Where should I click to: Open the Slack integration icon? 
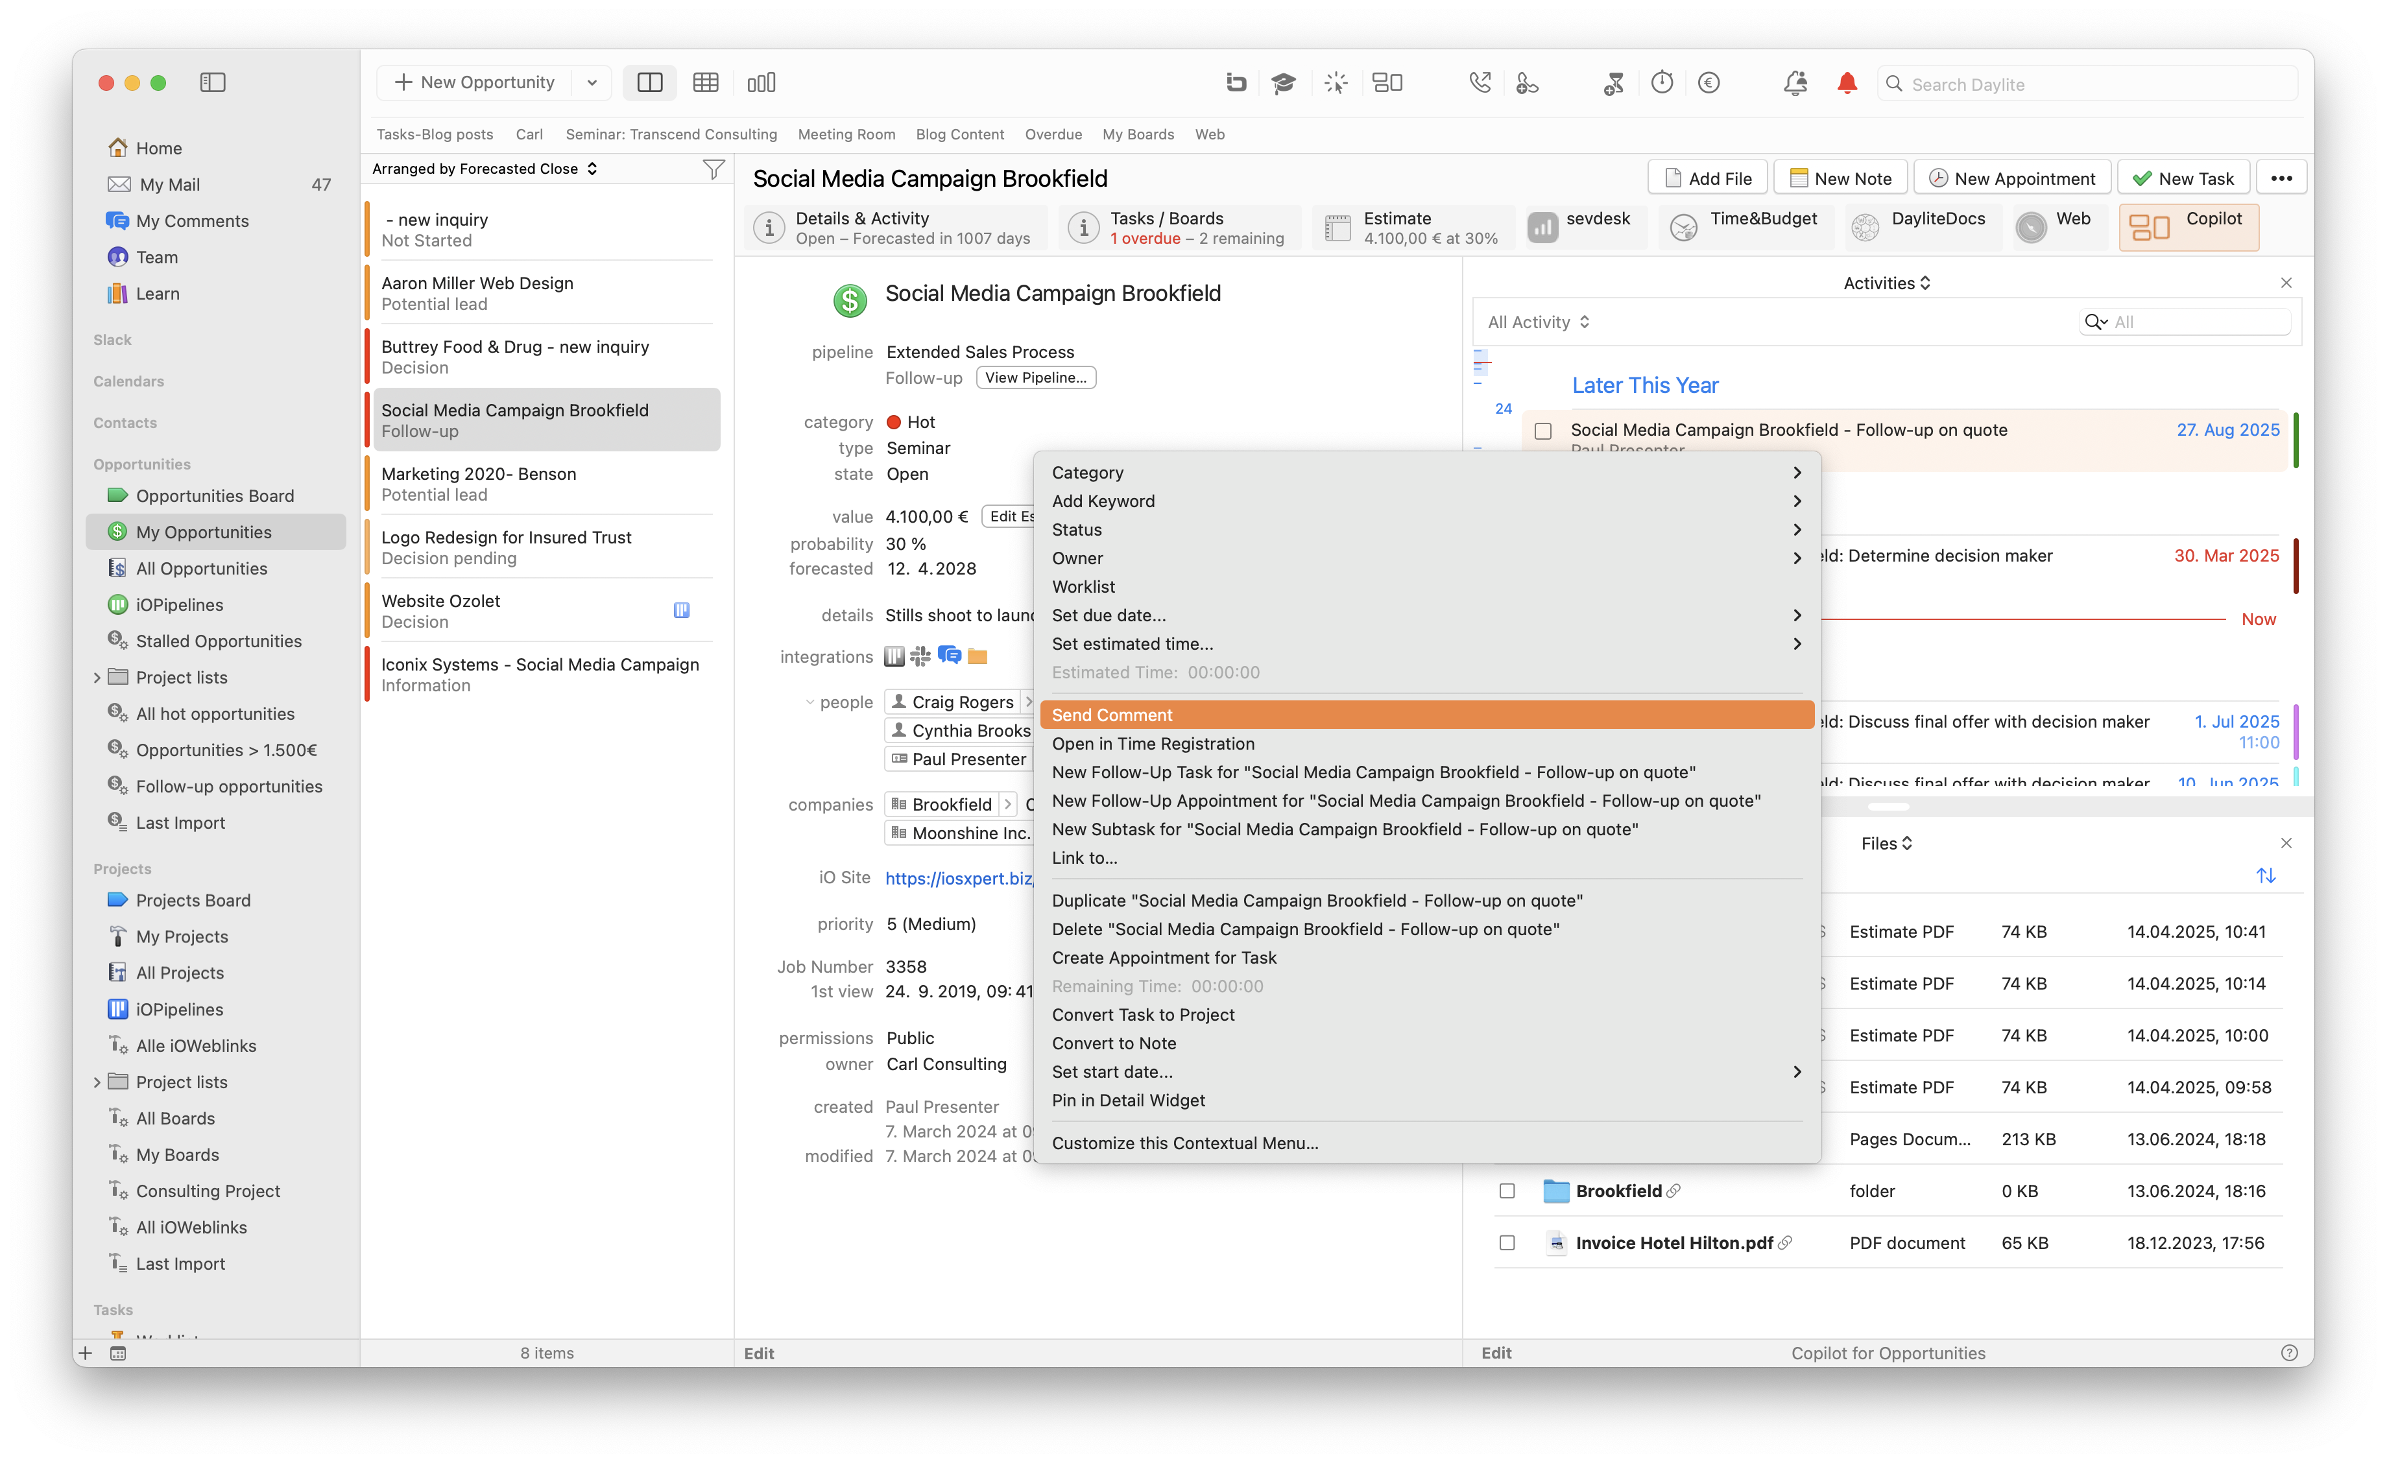920,656
